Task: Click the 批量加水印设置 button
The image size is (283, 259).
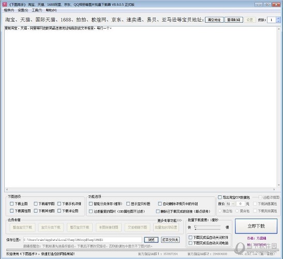Action: point(166,227)
